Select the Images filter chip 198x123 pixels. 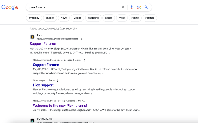(x=50, y=18)
